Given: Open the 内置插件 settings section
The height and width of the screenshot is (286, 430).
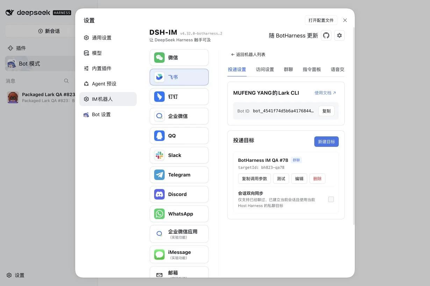Looking at the screenshot, I should click(x=108, y=68).
